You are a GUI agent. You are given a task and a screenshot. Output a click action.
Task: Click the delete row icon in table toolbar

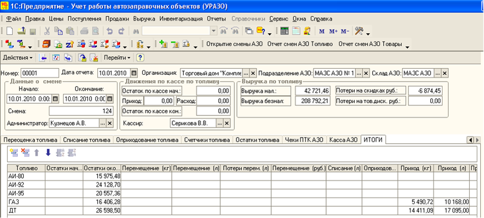[25, 152]
